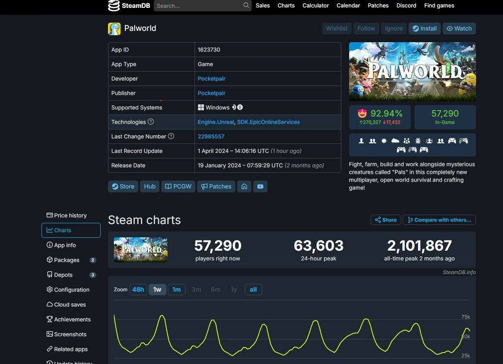Open the game's official website via house icon

[244, 186]
